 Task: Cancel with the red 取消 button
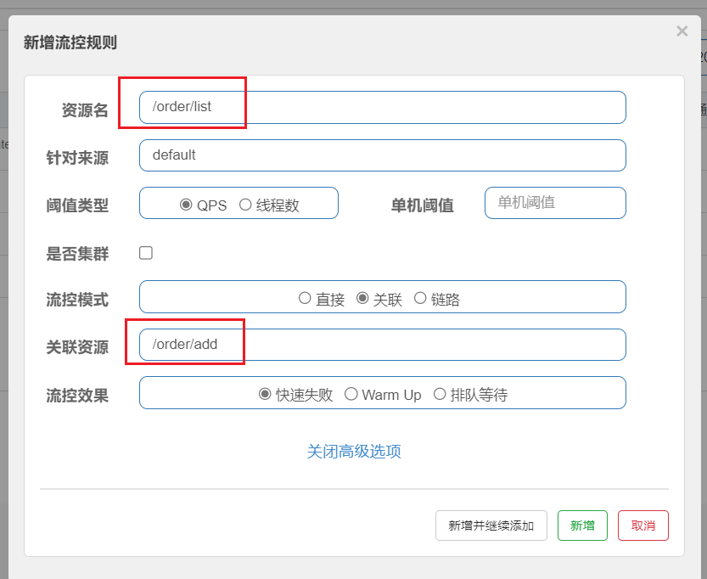point(642,526)
